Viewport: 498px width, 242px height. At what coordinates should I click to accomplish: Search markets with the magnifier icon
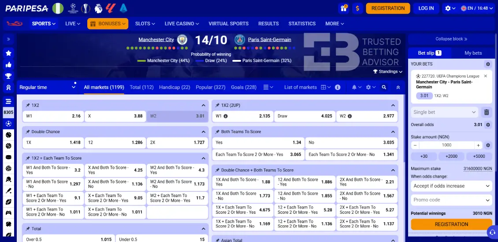coord(384,87)
